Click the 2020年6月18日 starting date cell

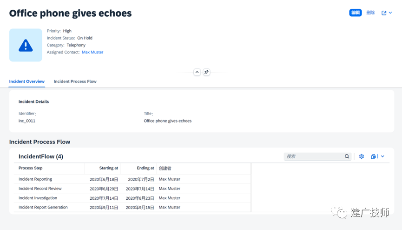coord(104,179)
